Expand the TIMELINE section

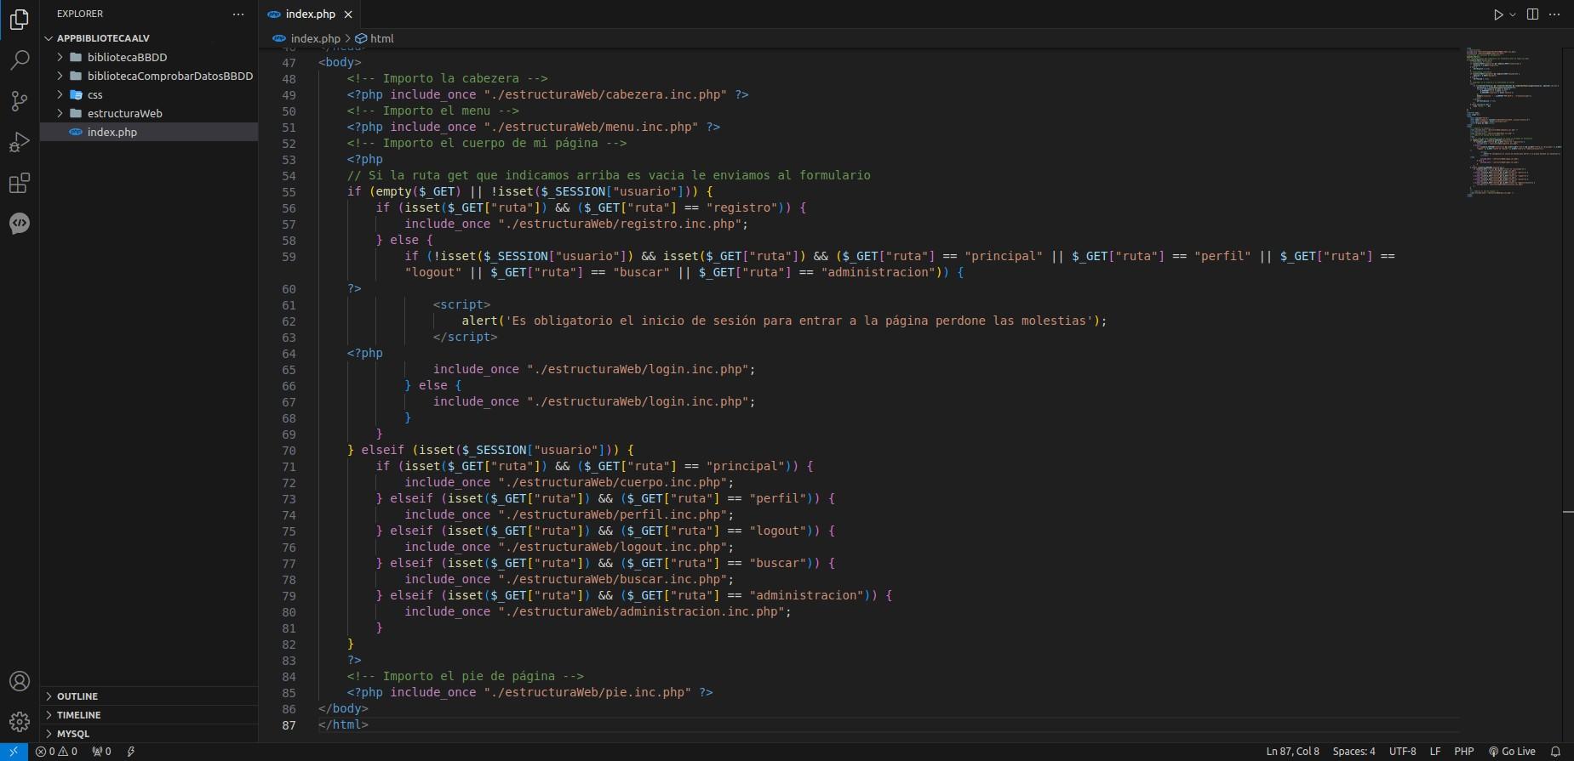click(149, 715)
